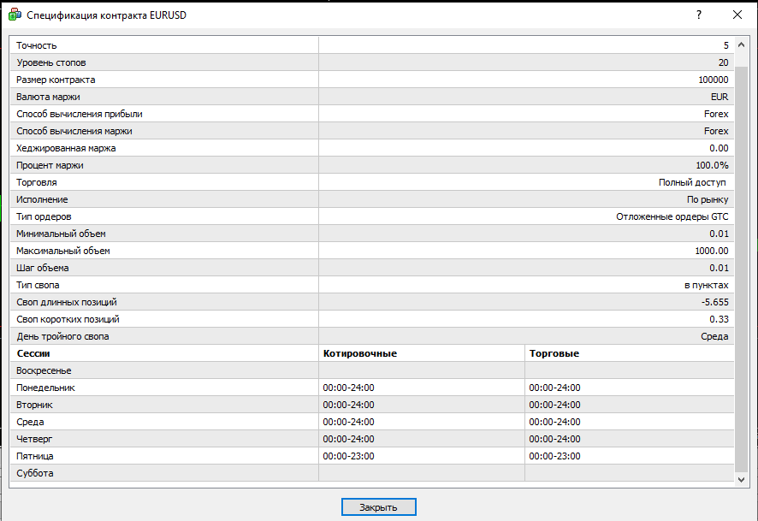Click the margin currency value EUR

pyautogui.click(x=720, y=97)
